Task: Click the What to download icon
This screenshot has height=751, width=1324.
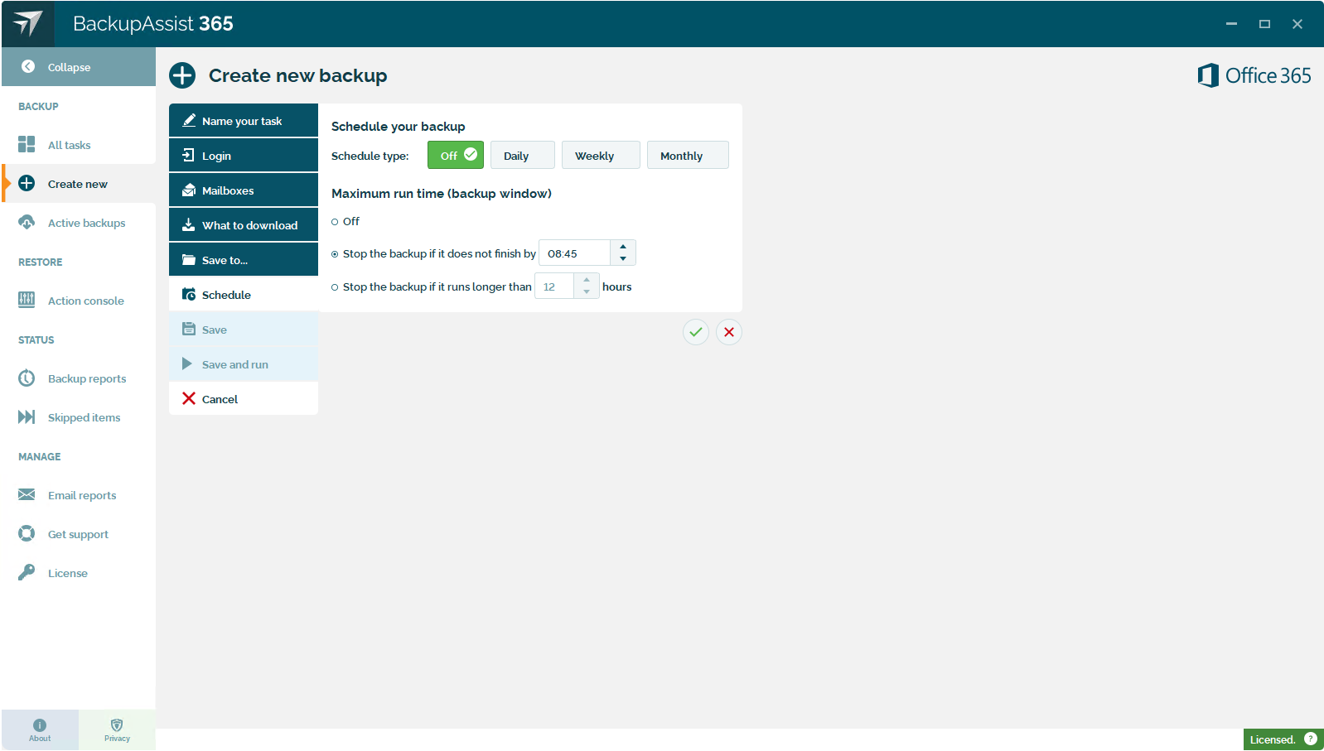Action: coord(189,224)
